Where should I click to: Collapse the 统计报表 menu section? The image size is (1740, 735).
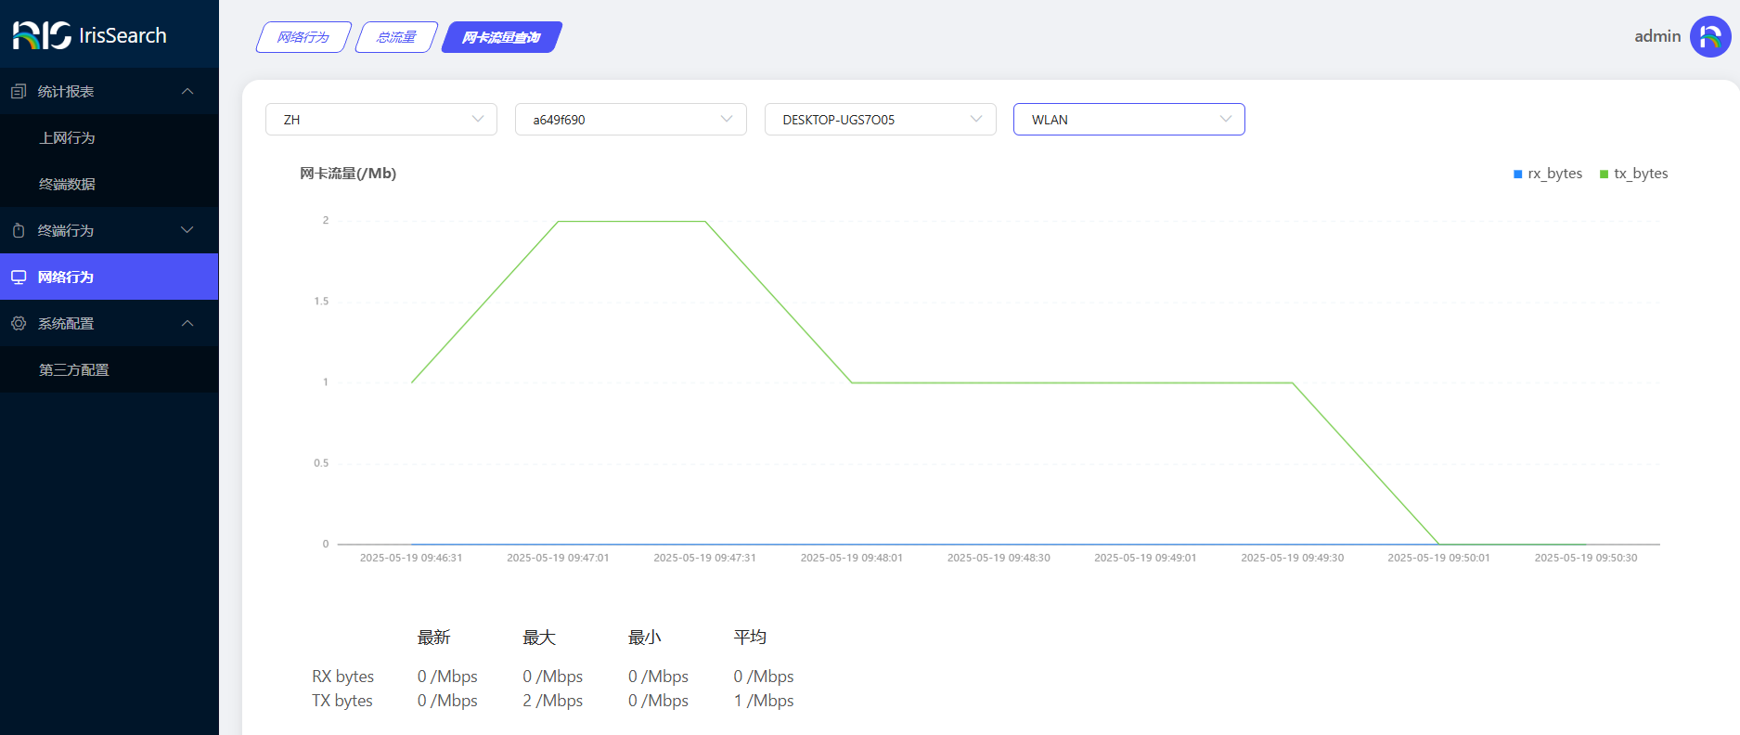[187, 91]
